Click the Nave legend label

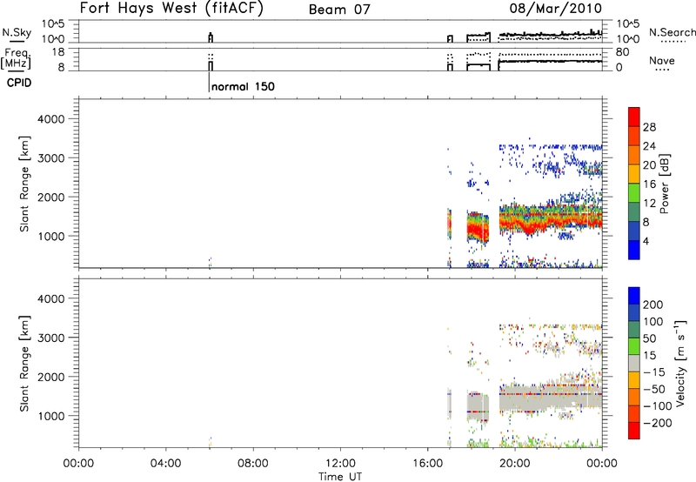662,61
